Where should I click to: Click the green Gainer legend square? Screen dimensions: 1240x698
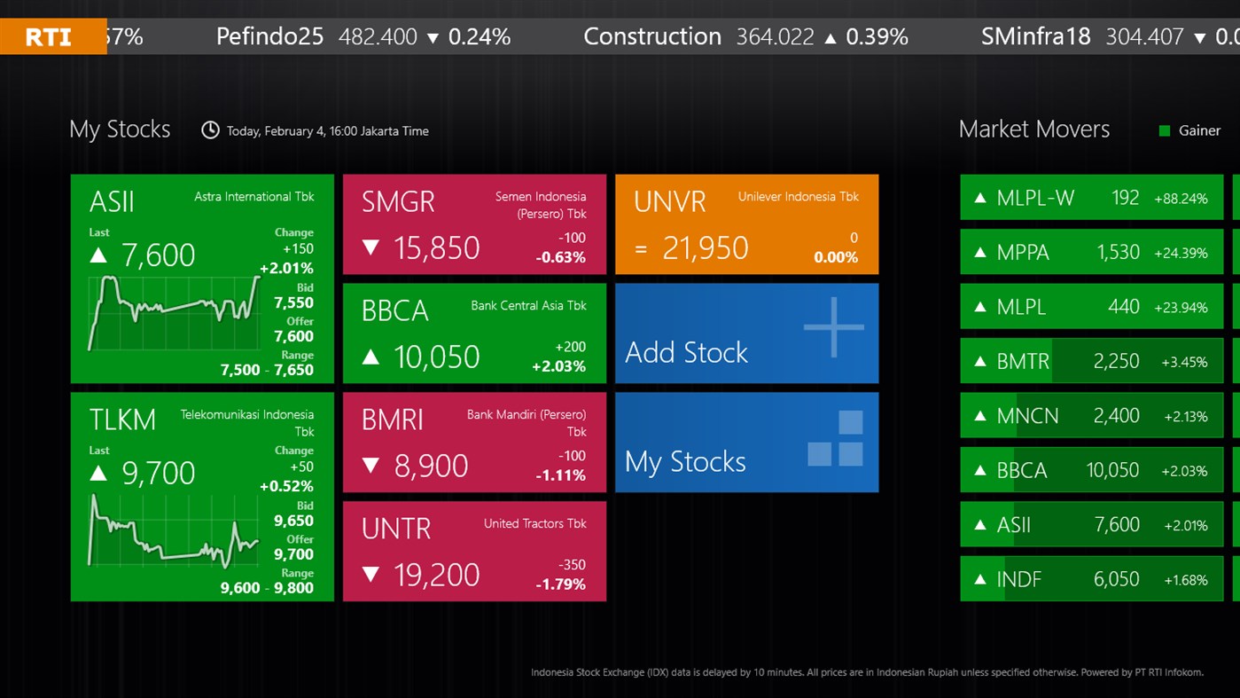(x=1166, y=130)
